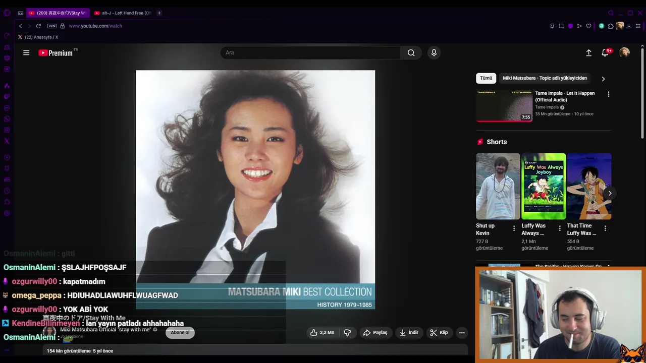Click the youtube.com/watch address bar
Image resolution: width=646 pixels, height=363 pixels.
(95, 26)
